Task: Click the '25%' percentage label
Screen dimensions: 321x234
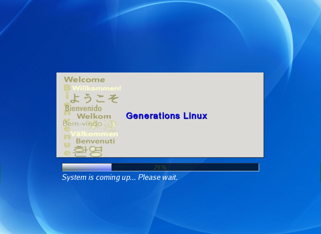Action: [160, 168]
